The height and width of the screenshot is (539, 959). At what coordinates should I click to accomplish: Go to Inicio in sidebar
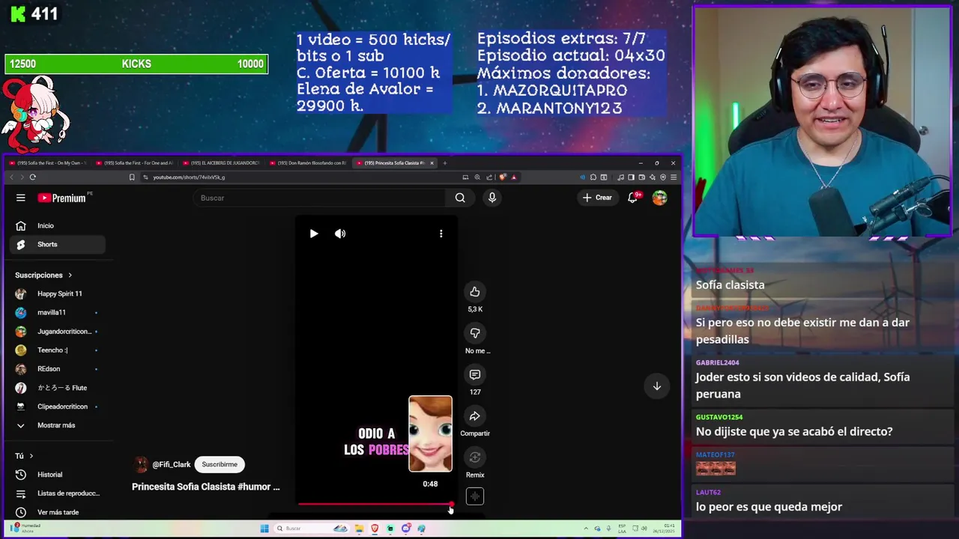[58, 225]
